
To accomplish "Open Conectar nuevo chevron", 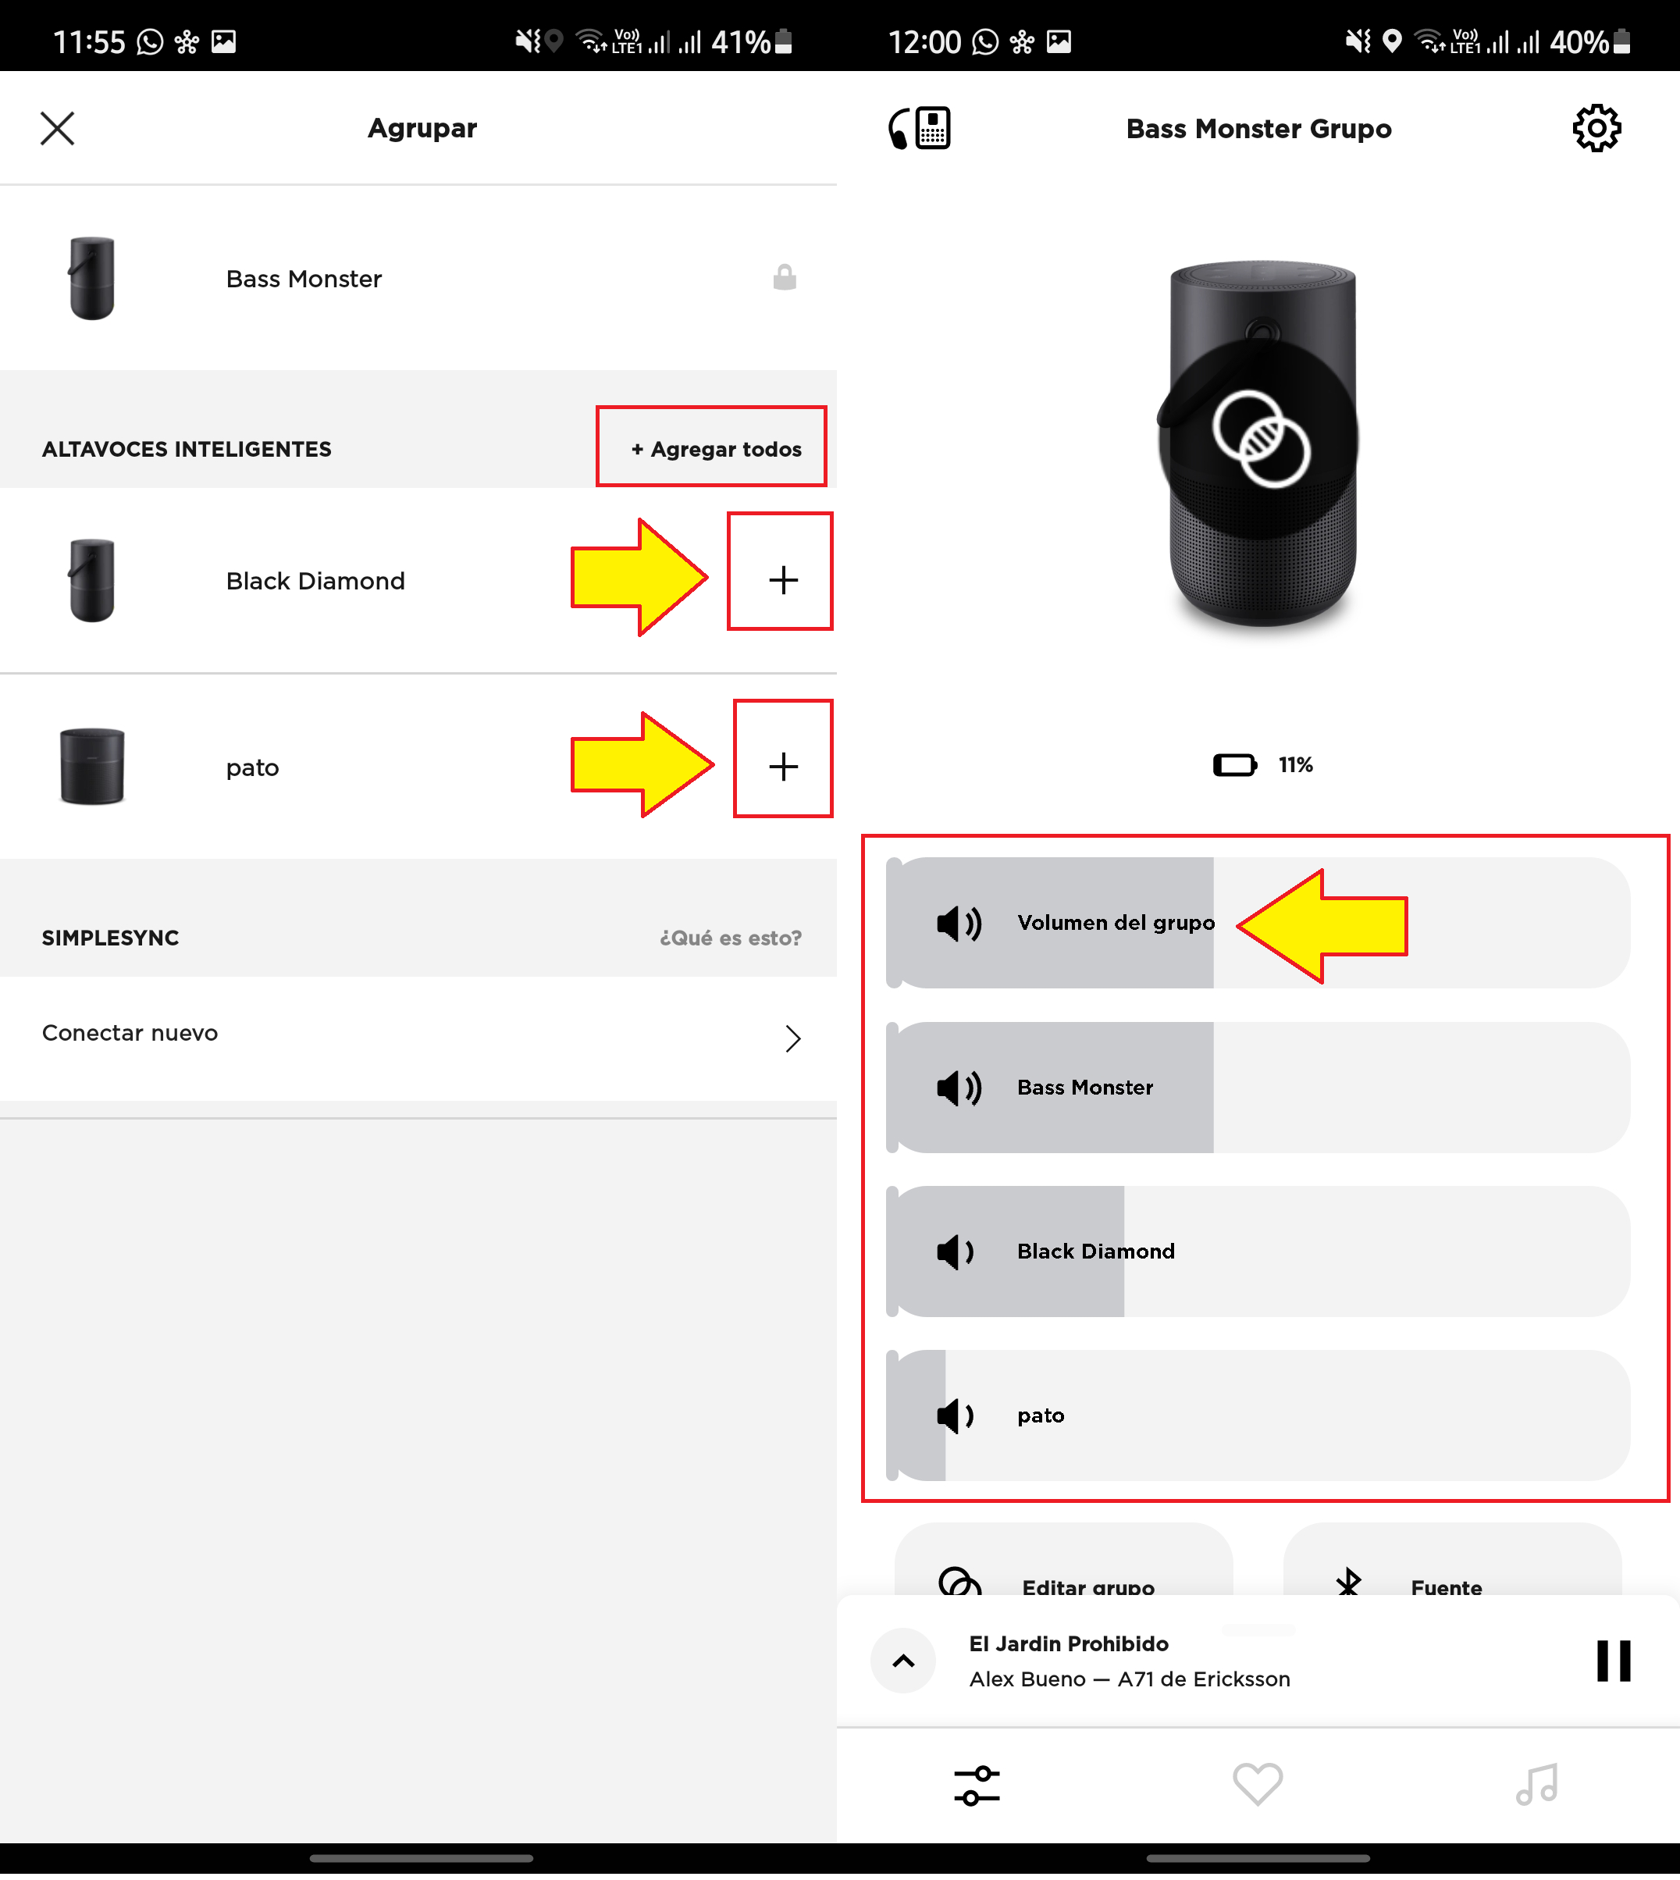I will coord(792,1038).
